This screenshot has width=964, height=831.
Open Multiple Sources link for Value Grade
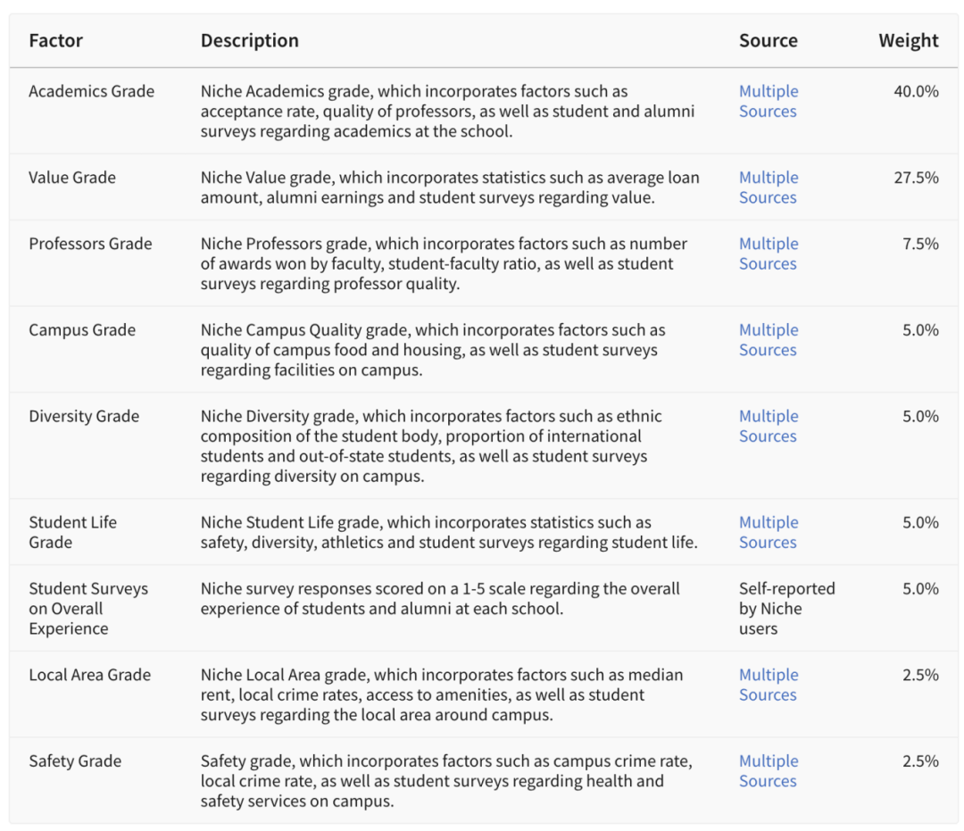click(x=769, y=187)
